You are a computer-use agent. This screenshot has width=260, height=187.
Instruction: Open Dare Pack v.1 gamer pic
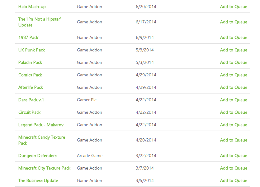coord(31,100)
